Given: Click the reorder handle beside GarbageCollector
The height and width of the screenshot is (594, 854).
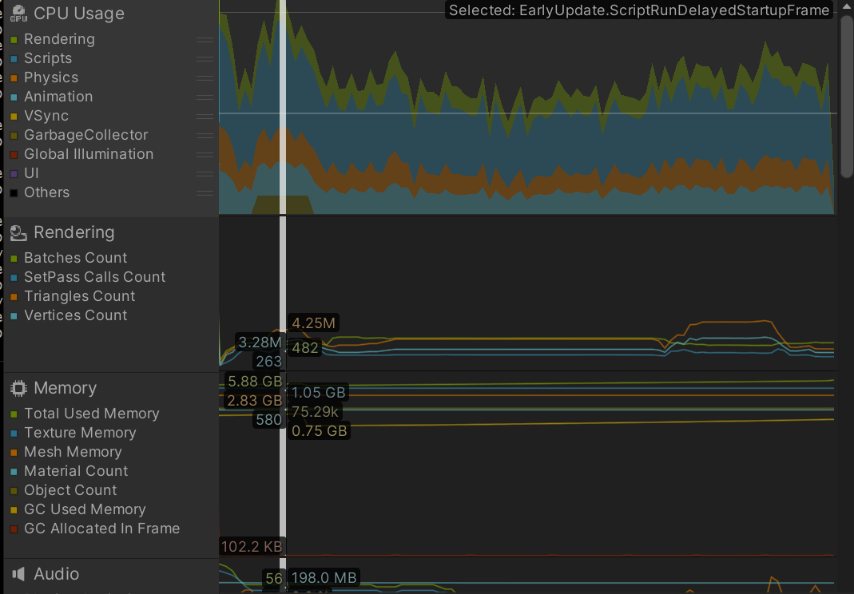Looking at the screenshot, I should pos(205,135).
